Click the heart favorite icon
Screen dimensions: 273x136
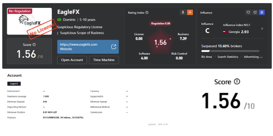248,12
